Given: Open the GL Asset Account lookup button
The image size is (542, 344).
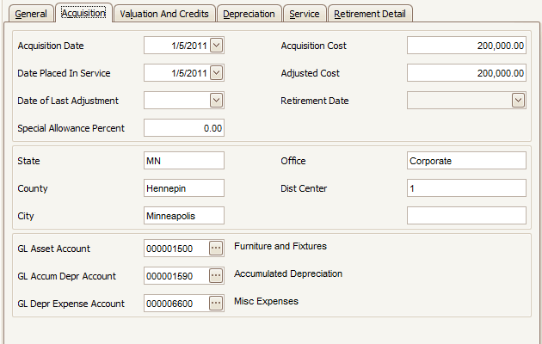Looking at the screenshot, I should pyautogui.click(x=216, y=249).
